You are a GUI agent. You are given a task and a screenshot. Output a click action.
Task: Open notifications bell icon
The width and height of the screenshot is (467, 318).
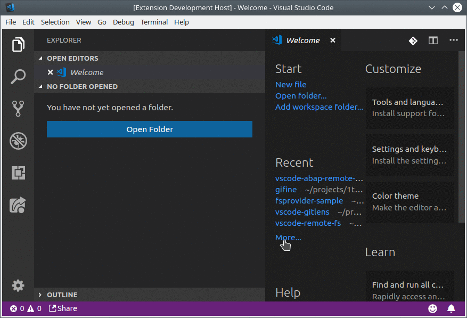451,308
